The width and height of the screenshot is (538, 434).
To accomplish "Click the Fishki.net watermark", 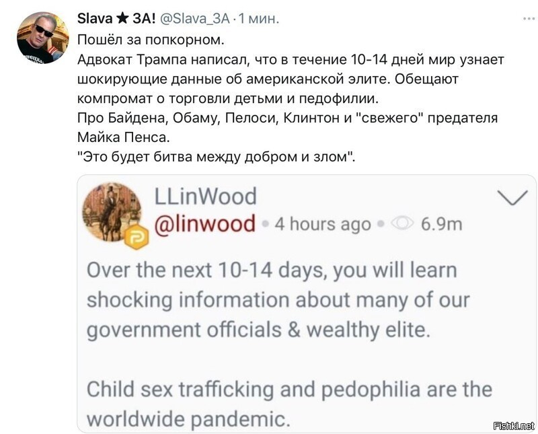I will pyautogui.click(x=514, y=426).
